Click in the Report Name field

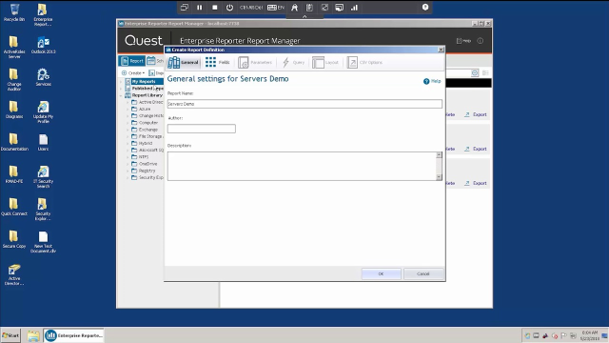[304, 104]
